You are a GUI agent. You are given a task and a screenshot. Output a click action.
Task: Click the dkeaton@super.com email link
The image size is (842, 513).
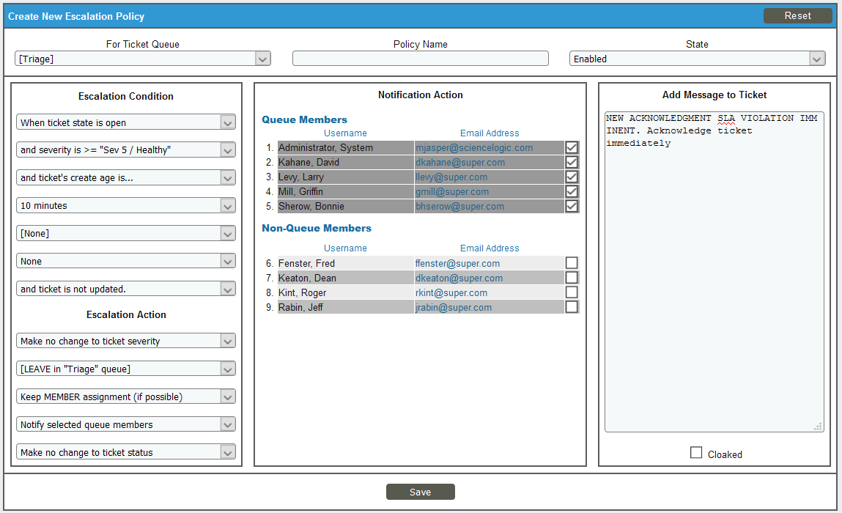pos(459,278)
